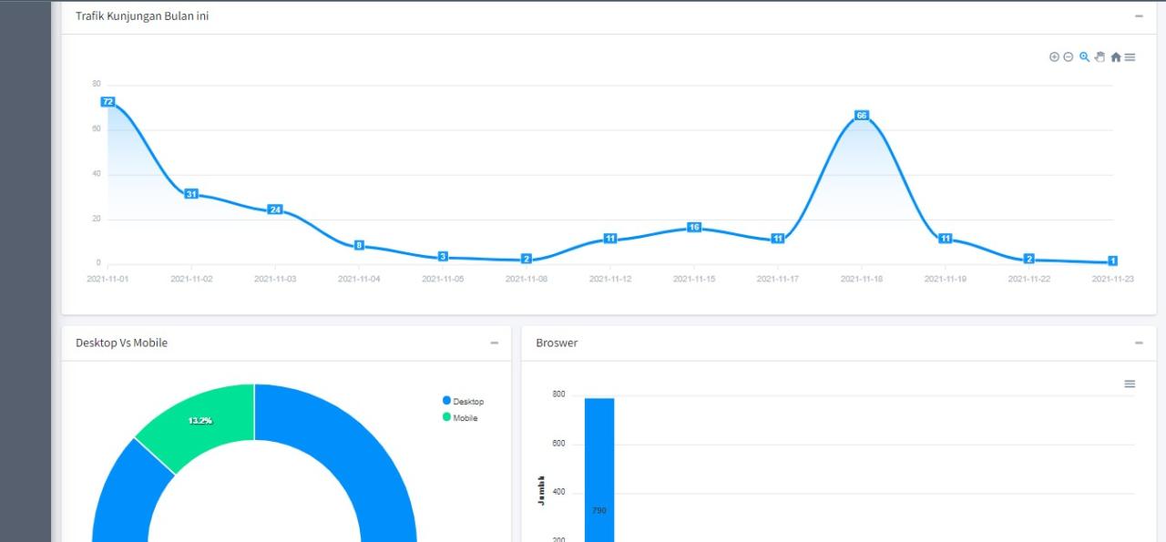This screenshot has height=542, width=1166.
Task: Click the 790 bar in Broswer chart
Action: 599,474
